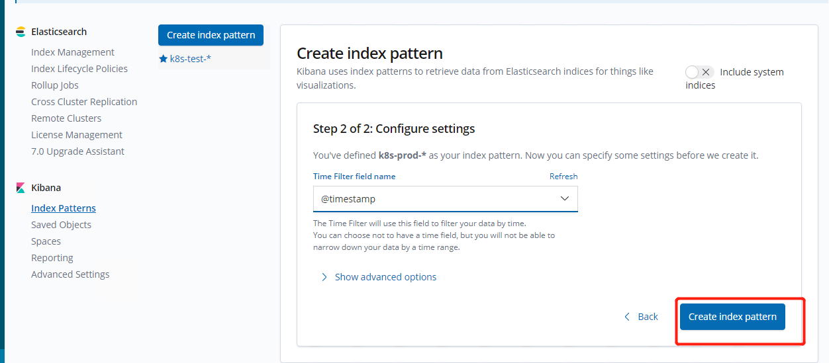Screen dimensions: 829x363
Task: Click the Kibana logo icon in sidebar
Action: coord(21,188)
